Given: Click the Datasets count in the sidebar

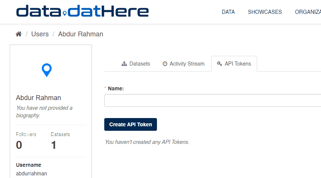Looking at the screenshot, I should (x=53, y=145).
